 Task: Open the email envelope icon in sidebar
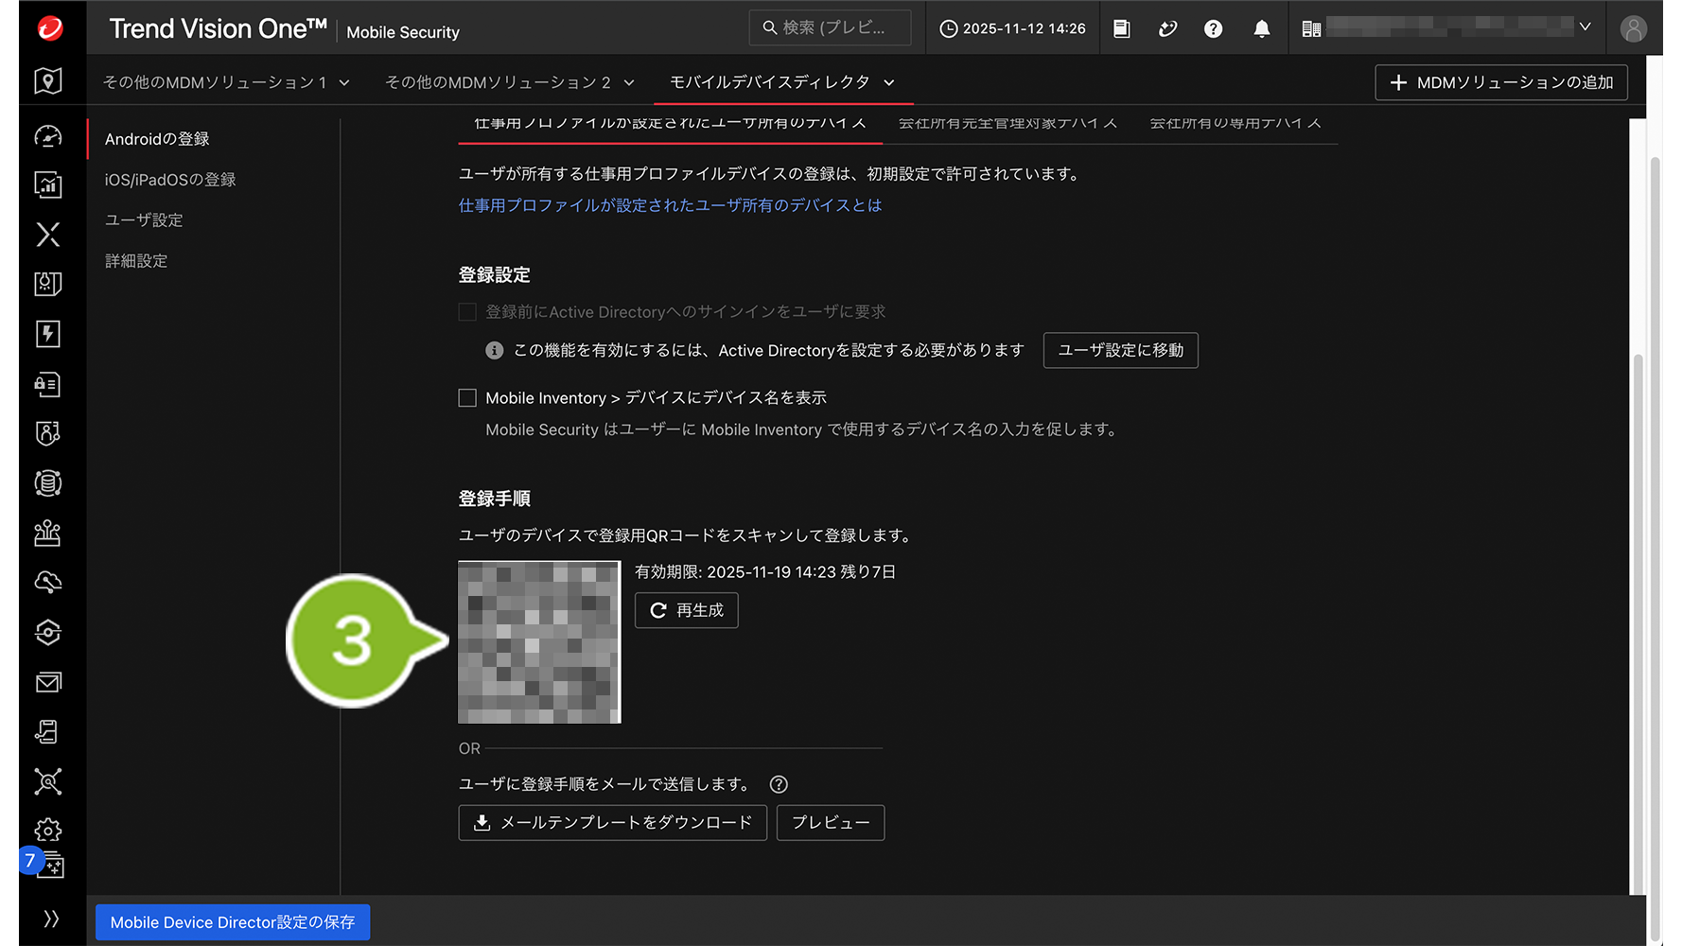coord(48,682)
